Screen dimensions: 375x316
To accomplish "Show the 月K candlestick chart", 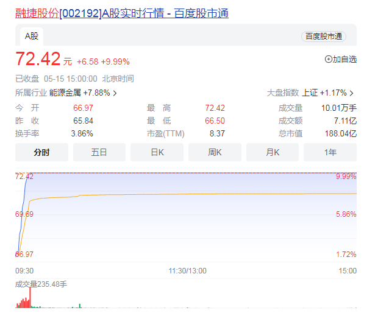I will point(273,152).
